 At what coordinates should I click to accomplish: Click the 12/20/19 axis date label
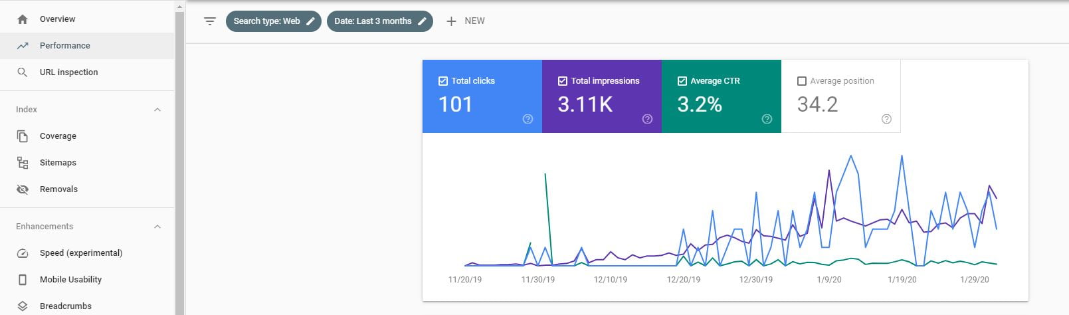tap(684, 280)
